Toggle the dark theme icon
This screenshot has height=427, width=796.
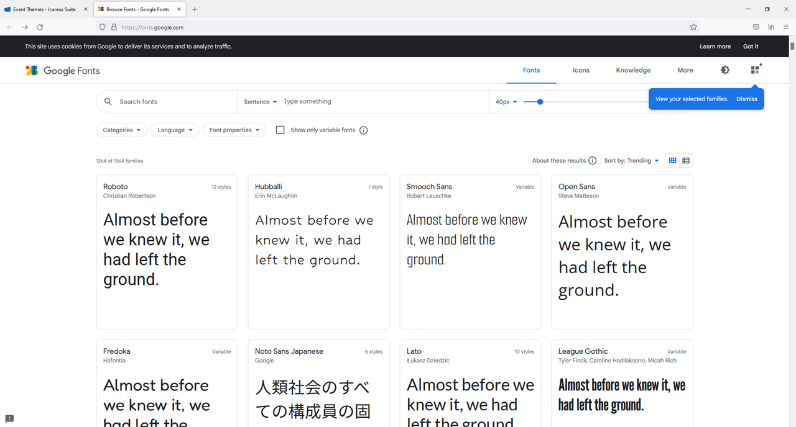724,70
